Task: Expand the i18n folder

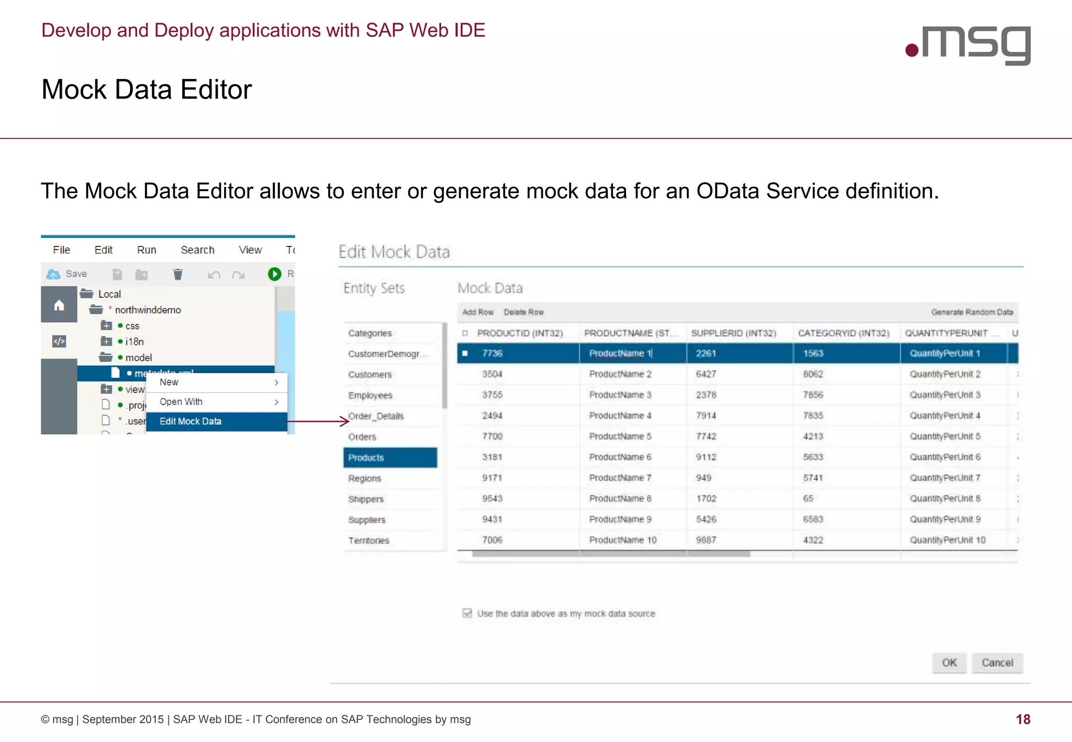Action: tap(106, 341)
